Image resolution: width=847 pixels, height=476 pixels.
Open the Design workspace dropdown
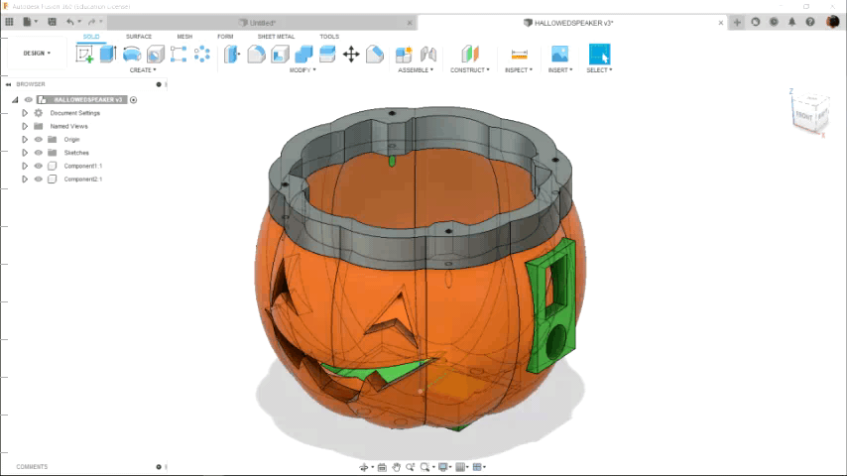(x=37, y=54)
